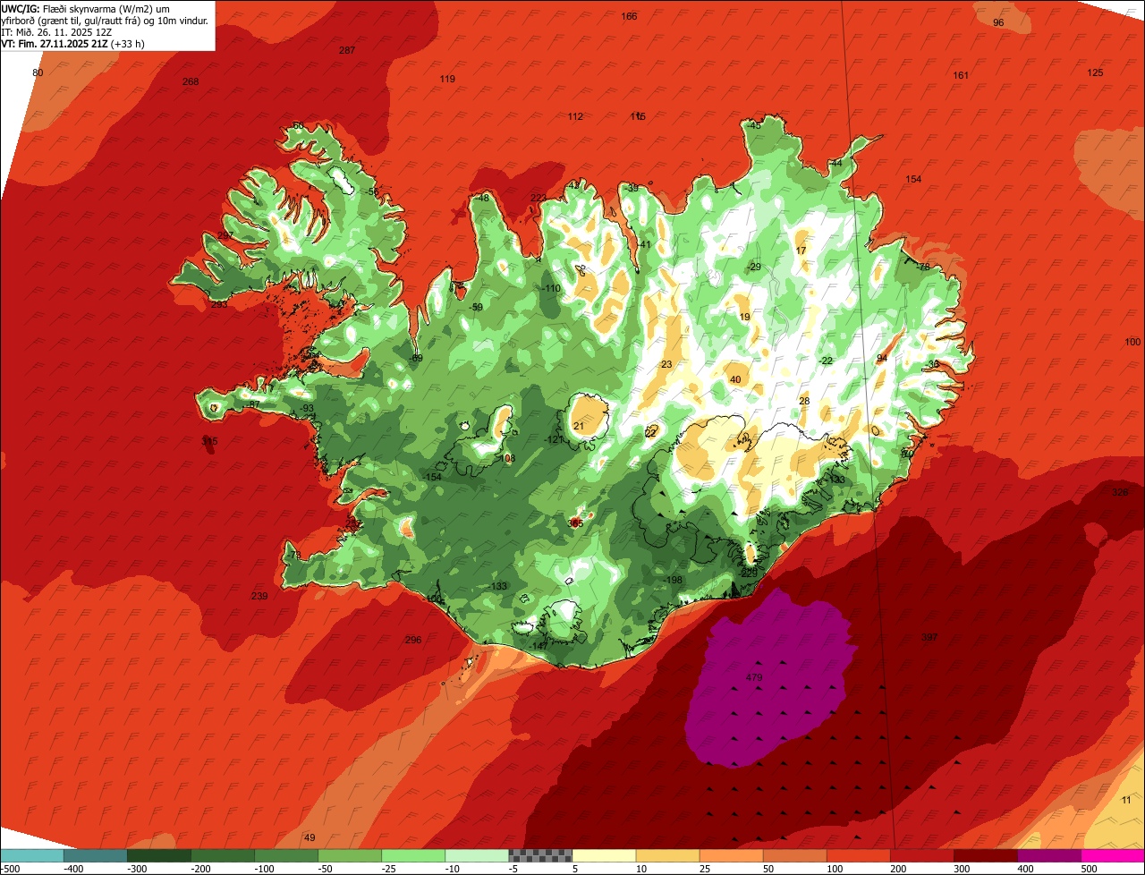
Task: Click the bright light green legend swatch between -25 and -10
Action: click(x=413, y=855)
